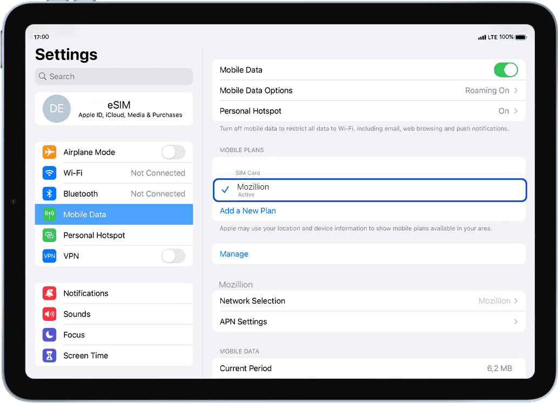Tap the red Notifications bell icon
Screen dimensions: 558x403
click(50, 293)
